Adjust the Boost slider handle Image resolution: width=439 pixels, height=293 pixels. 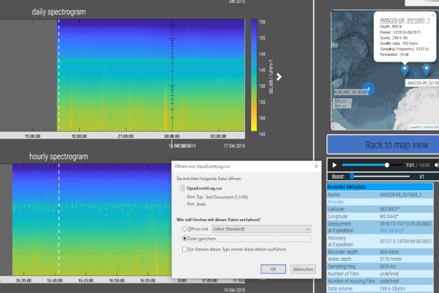point(352,177)
